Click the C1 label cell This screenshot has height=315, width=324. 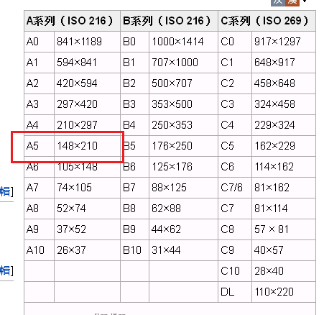[235, 63]
